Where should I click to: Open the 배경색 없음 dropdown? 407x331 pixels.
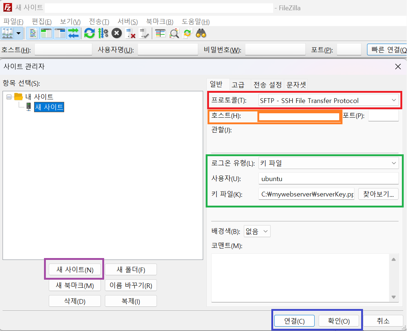pos(257,231)
